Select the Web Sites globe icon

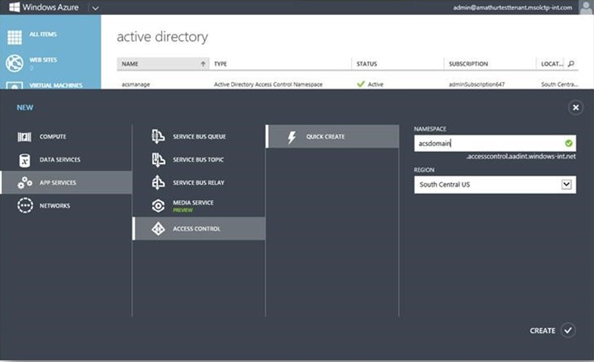14,63
